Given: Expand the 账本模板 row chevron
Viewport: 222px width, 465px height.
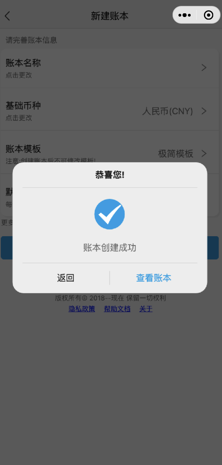Looking at the screenshot, I should point(204,153).
